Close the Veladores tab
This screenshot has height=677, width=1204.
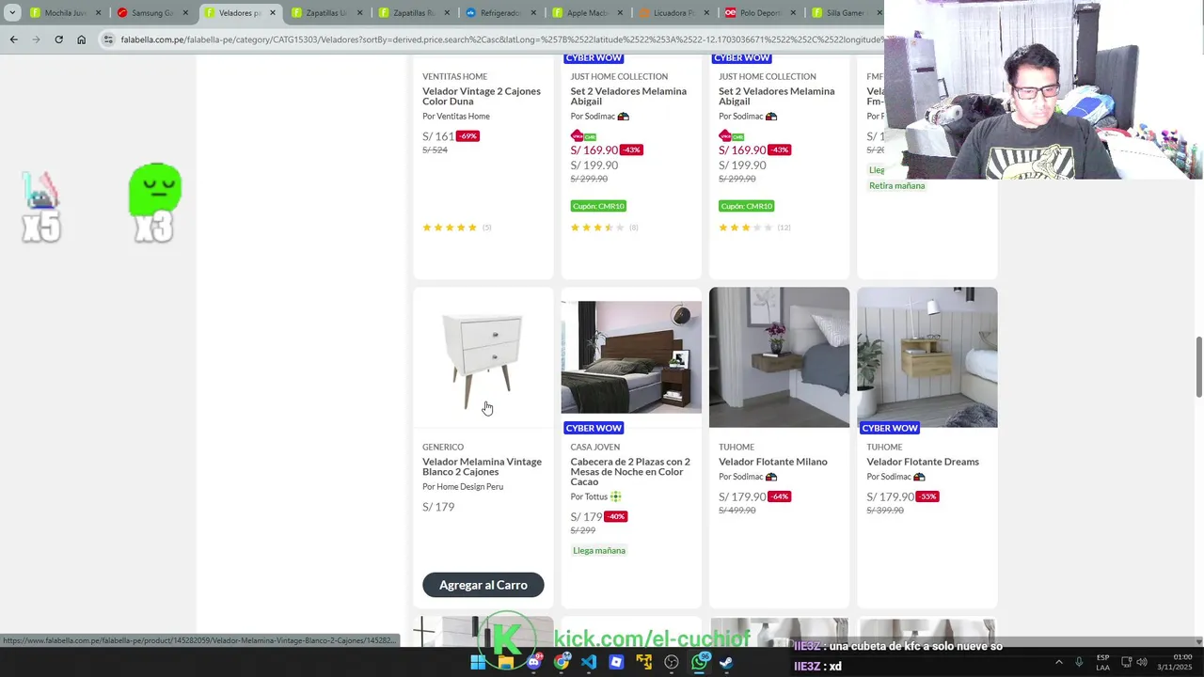click(273, 13)
